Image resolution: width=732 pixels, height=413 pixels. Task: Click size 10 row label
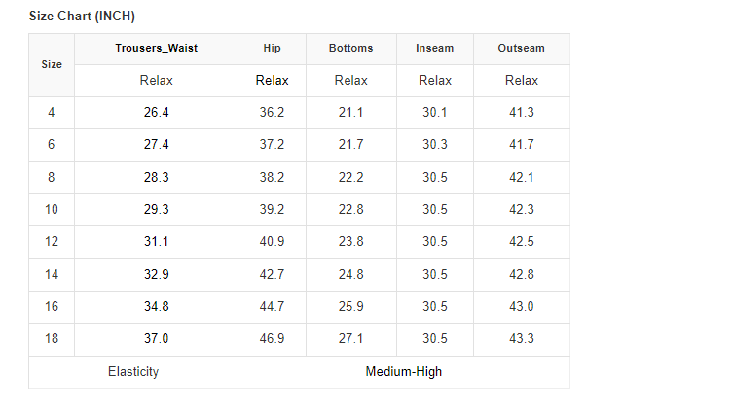point(52,209)
